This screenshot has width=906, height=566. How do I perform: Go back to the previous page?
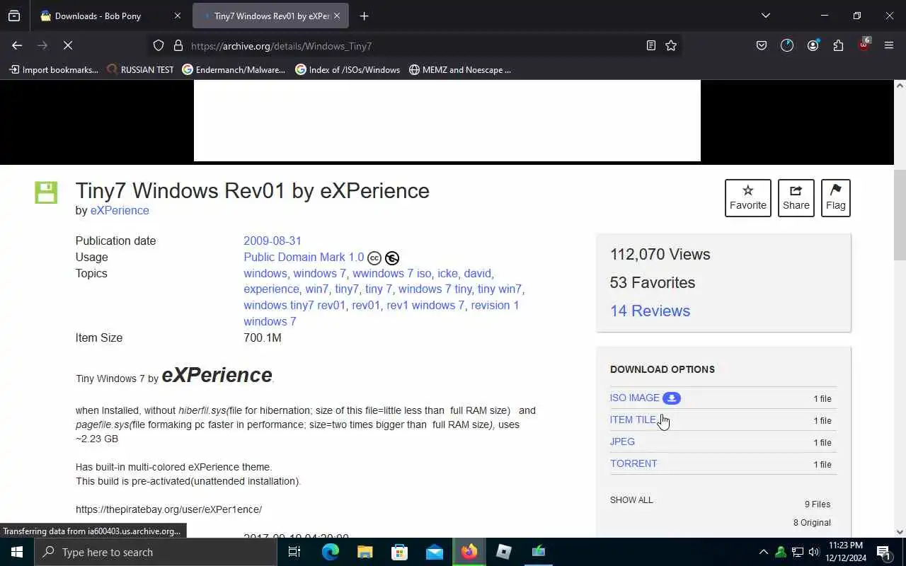pyautogui.click(x=17, y=45)
